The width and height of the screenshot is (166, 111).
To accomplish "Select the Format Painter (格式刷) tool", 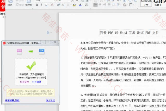I will (29, 3).
